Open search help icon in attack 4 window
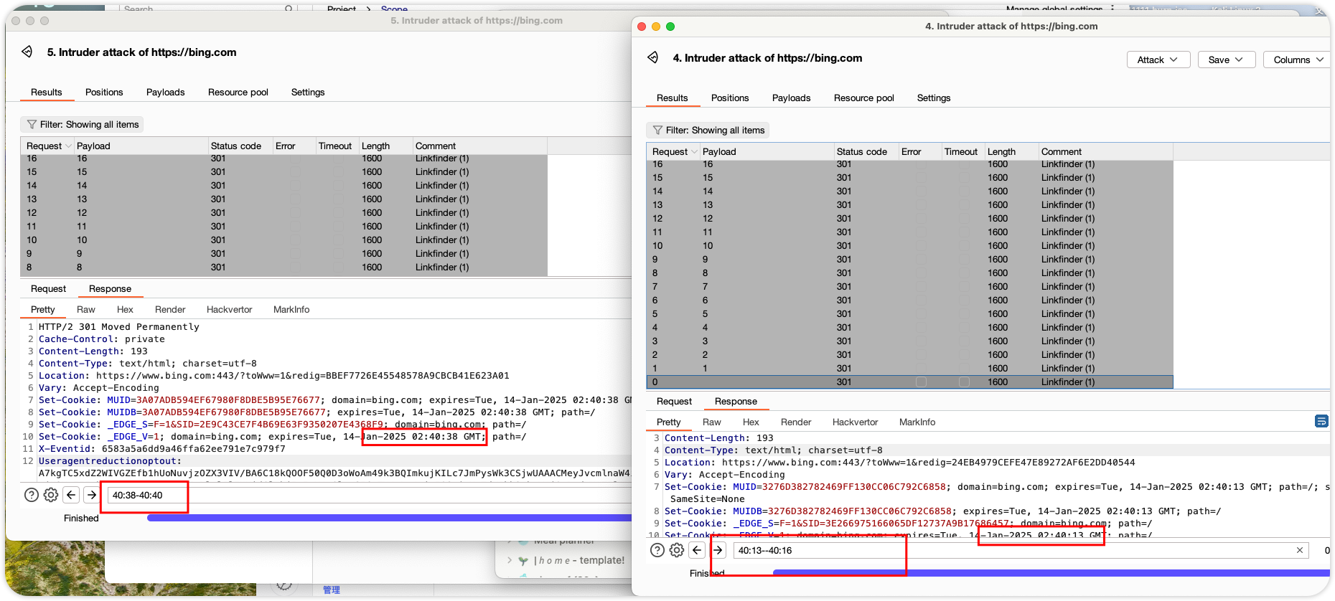This screenshot has height=601, width=1335. (x=657, y=550)
